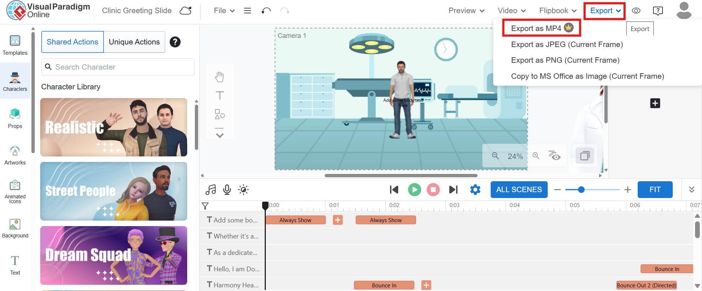702x291 pixels.
Task: Collapse the timeline panel double chevron
Action: [x=692, y=190]
